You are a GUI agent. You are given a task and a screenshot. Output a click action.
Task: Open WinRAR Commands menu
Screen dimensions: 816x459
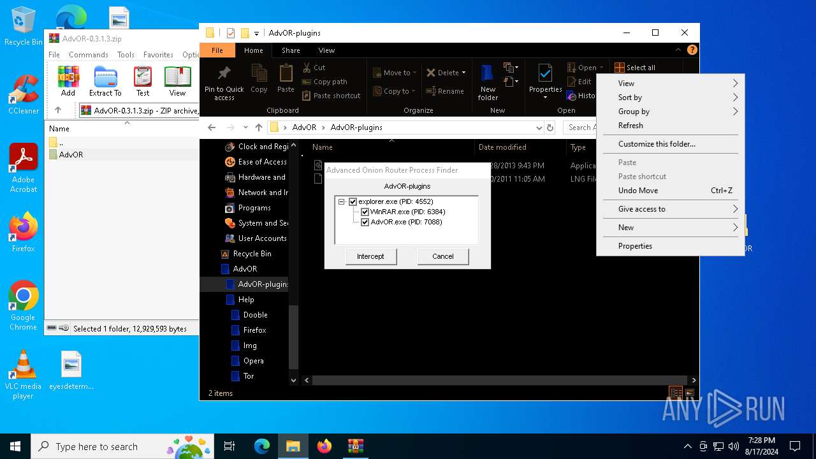pyautogui.click(x=89, y=55)
